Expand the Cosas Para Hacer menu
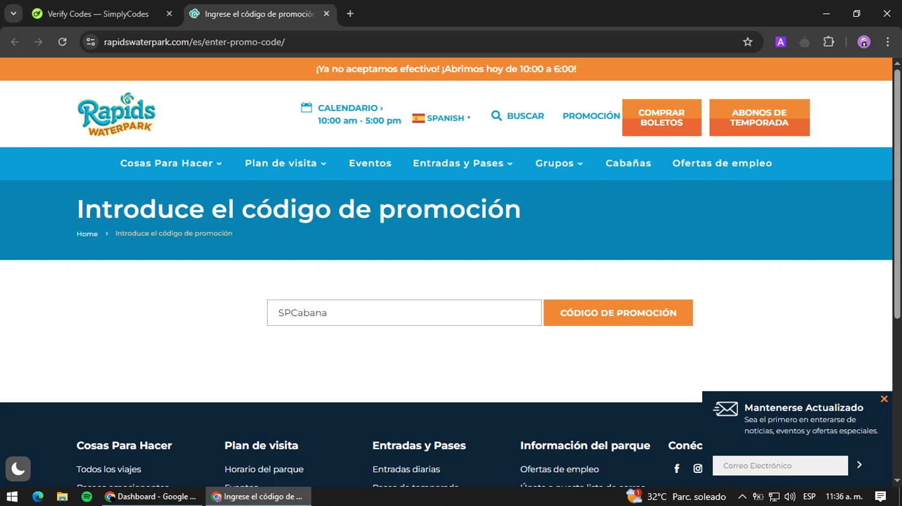This screenshot has width=902, height=506. (x=171, y=163)
